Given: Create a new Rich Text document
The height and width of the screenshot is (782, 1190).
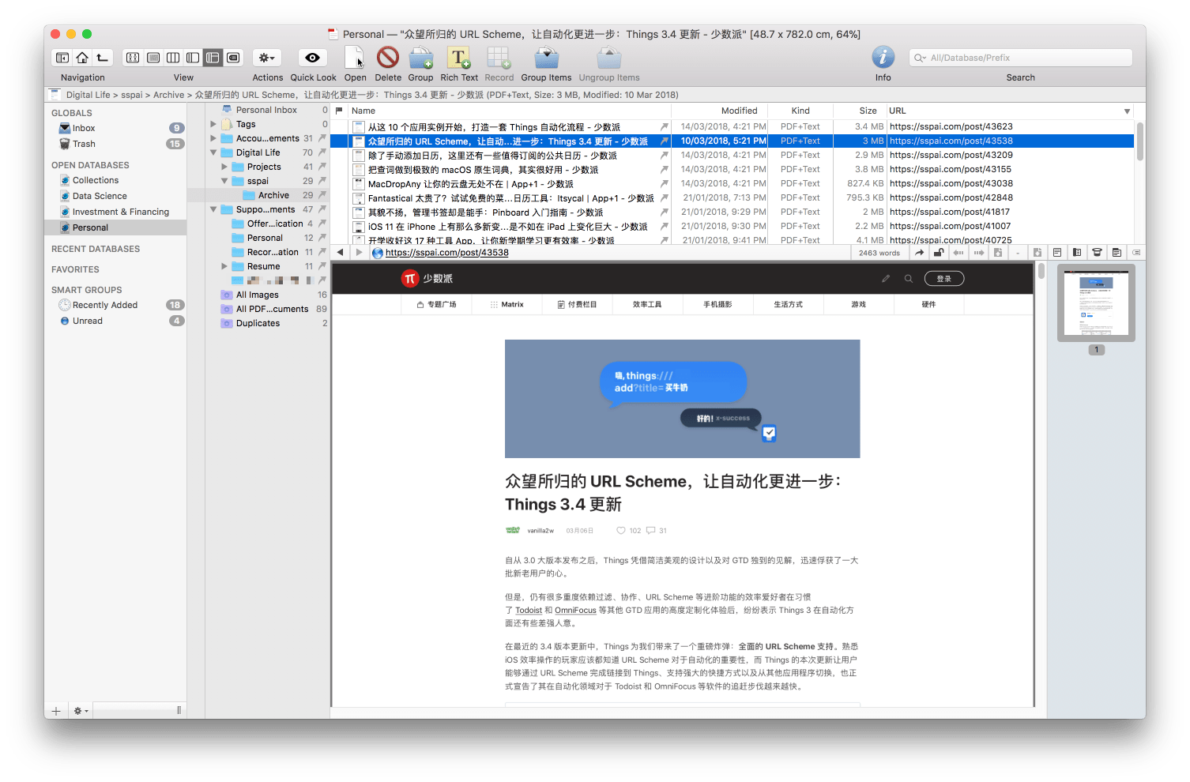Looking at the screenshot, I should 458,58.
